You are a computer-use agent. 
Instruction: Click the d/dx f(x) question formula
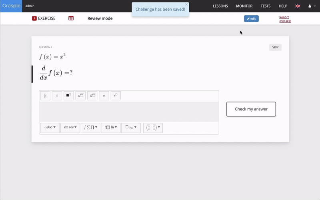pos(56,73)
